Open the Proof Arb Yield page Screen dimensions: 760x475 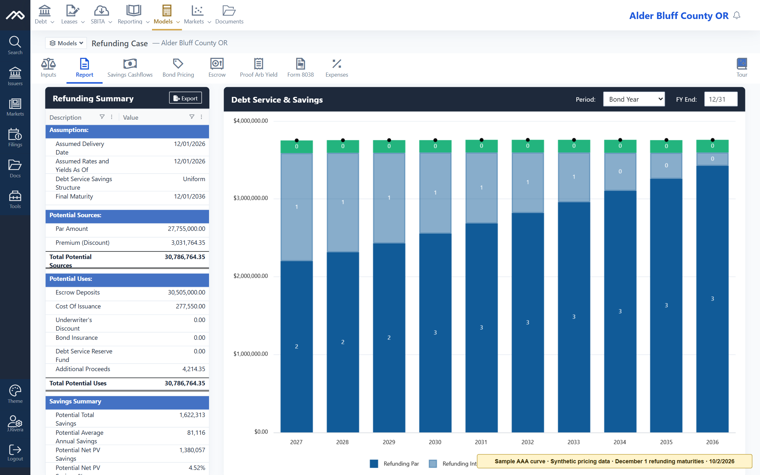(x=258, y=67)
